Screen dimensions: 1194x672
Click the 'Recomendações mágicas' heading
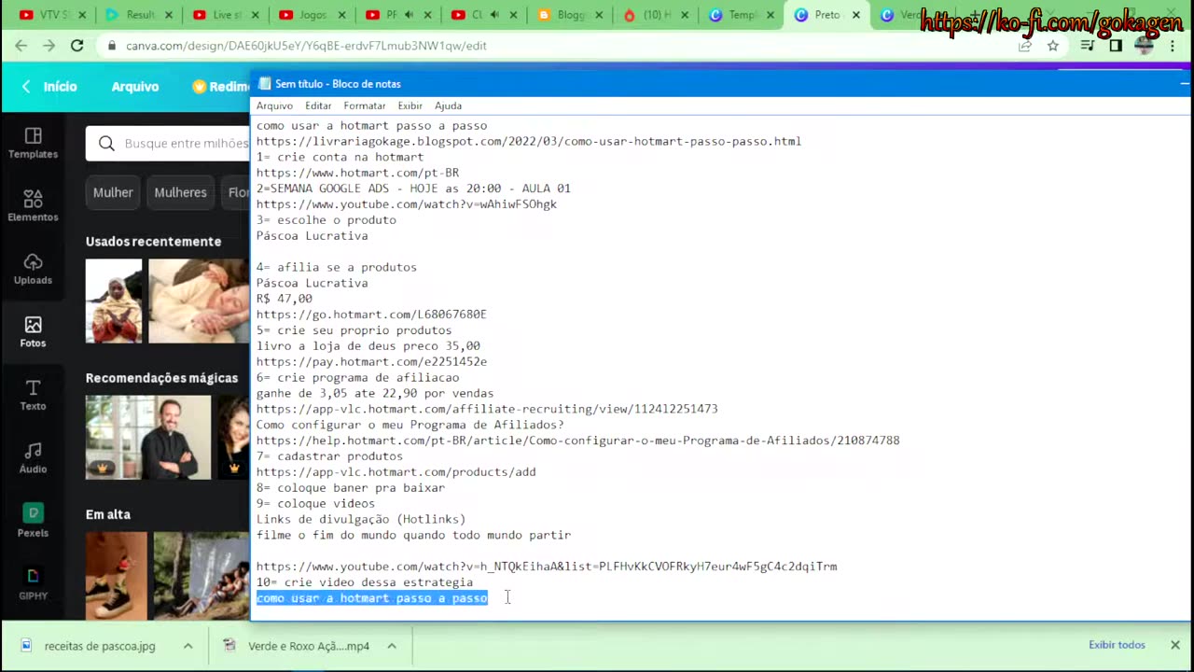click(162, 378)
